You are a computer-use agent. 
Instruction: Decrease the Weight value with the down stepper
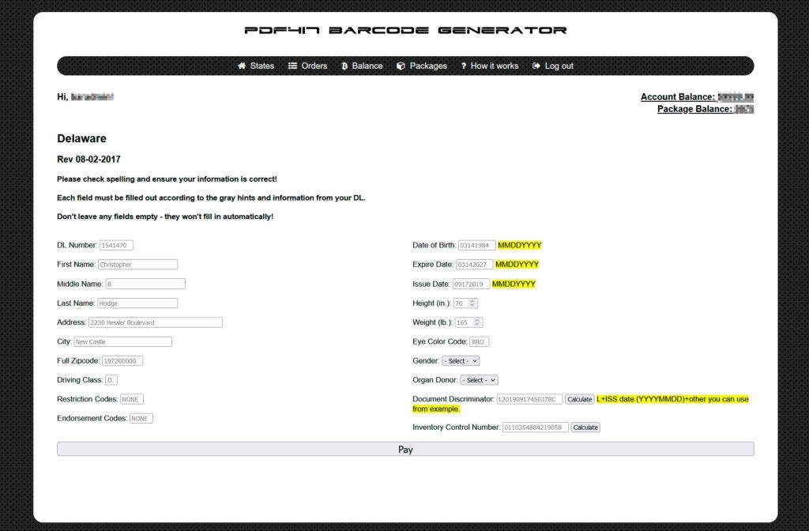coord(478,324)
